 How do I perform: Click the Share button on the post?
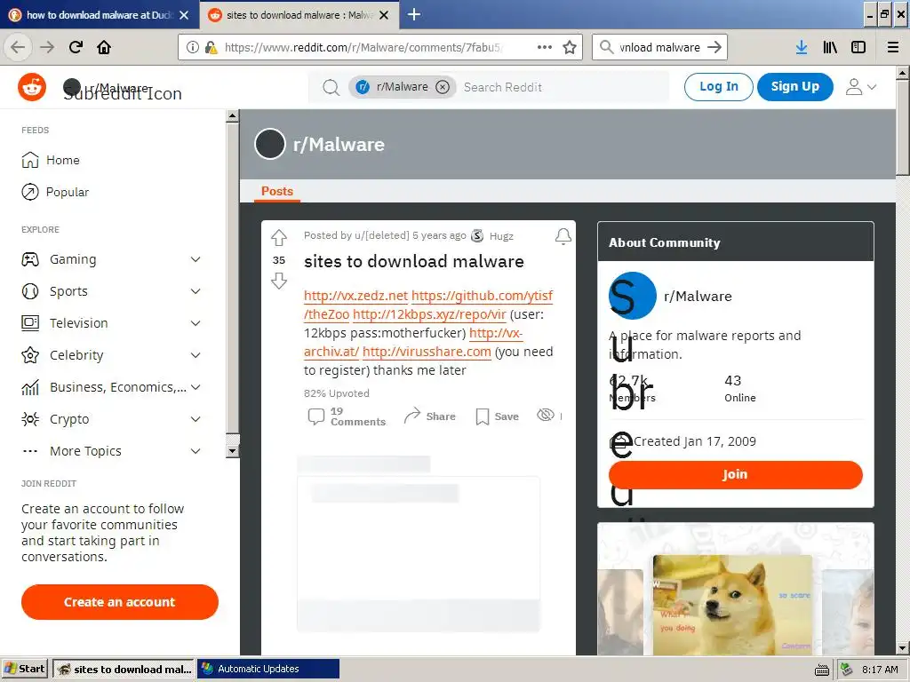tap(429, 416)
